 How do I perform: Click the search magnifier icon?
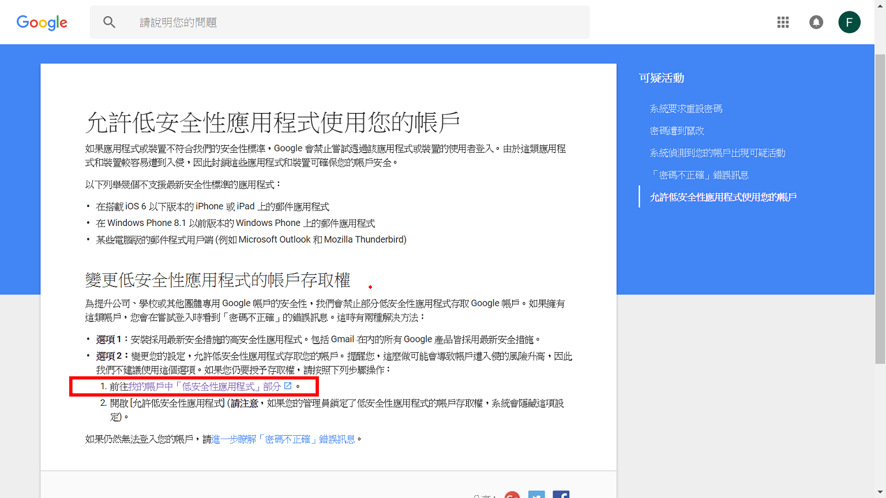tap(109, 22)
